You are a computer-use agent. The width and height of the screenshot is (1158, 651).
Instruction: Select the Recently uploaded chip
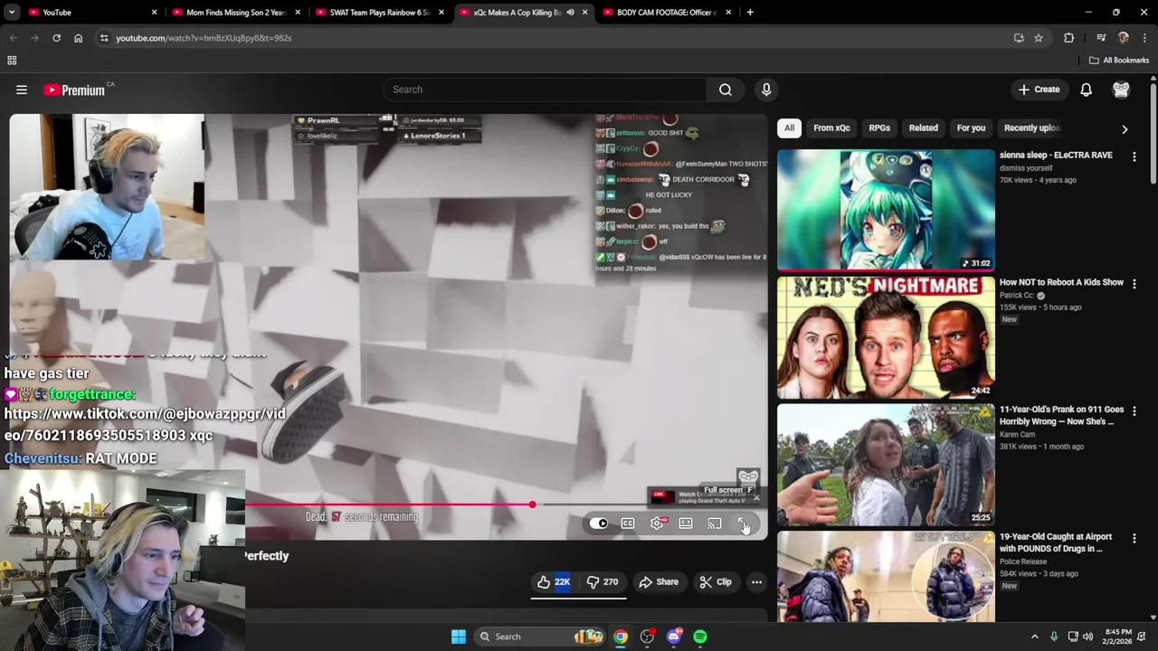click(1032, 128)
